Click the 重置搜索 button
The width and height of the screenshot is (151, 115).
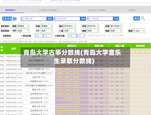7,19
